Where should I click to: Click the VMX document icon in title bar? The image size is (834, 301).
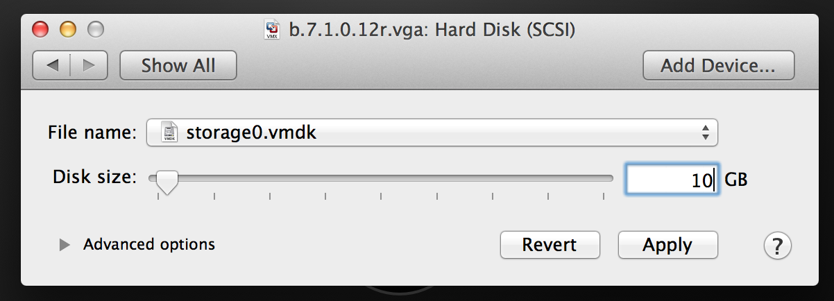(x=273, y=30)
